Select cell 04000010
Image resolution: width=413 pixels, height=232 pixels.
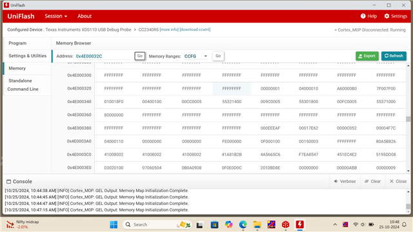(x=308, y=89)
